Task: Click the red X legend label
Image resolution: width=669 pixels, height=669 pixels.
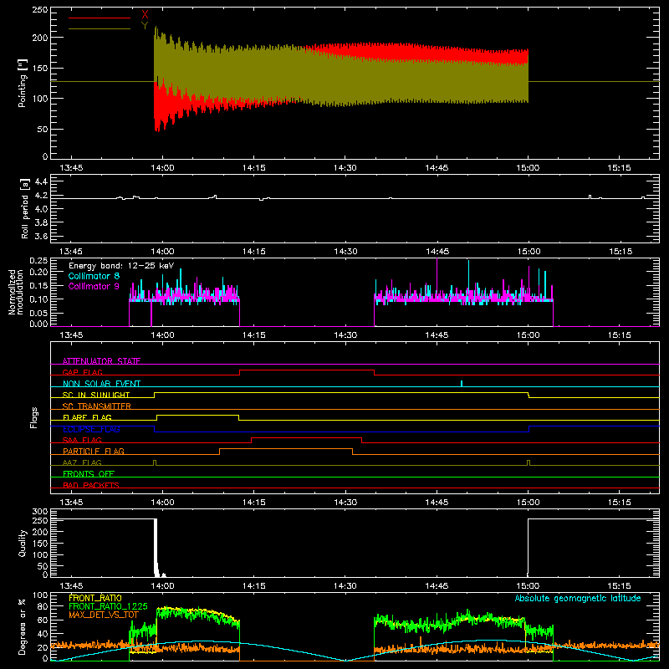Action: 145,15
